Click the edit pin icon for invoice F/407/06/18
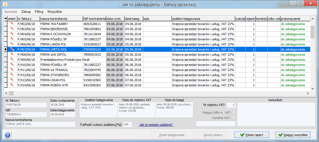 pos(12,49)
